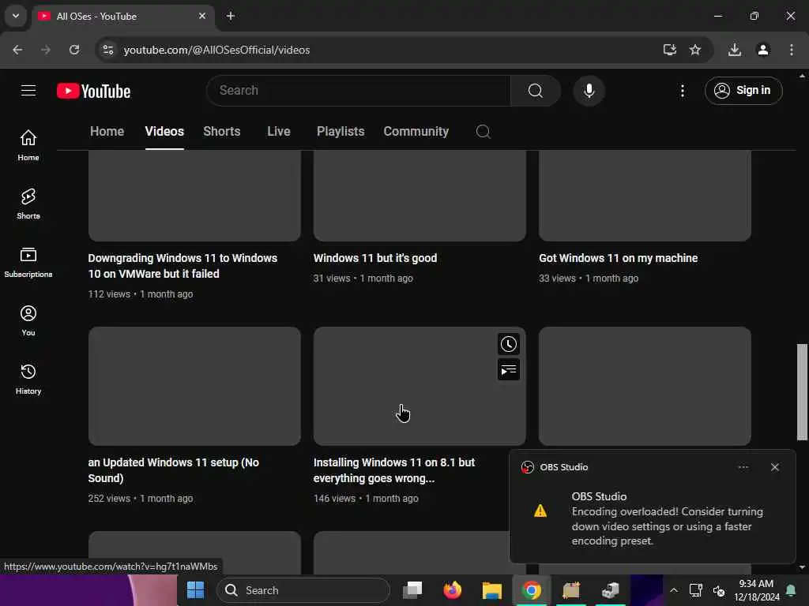Start voice search with microphone icon
Screen dimensions: 809x606
[589, 91]
